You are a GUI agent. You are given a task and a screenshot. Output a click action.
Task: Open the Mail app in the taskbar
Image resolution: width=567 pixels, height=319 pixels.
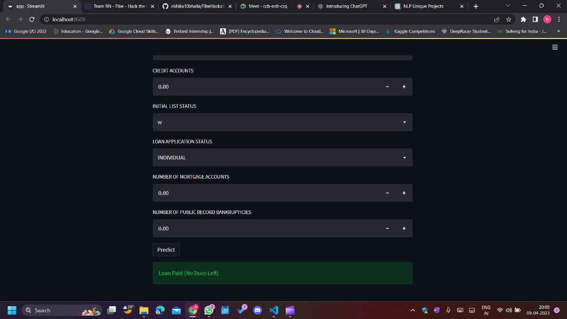(x=176, y=310)
